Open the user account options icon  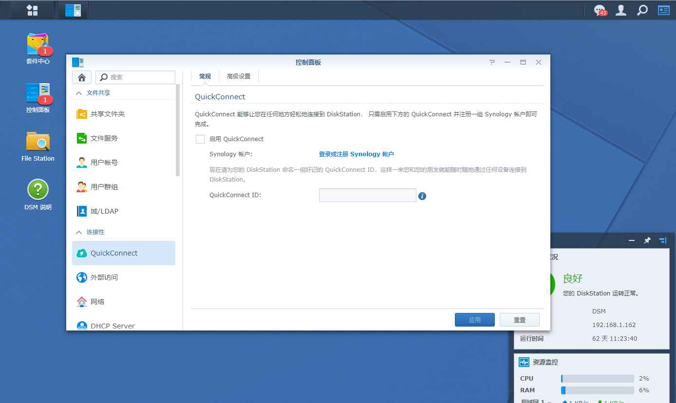click(x=620, y=10)
